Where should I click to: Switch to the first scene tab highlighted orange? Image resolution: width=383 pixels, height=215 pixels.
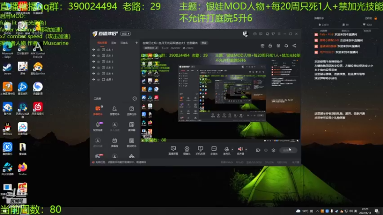coord(102,43)
